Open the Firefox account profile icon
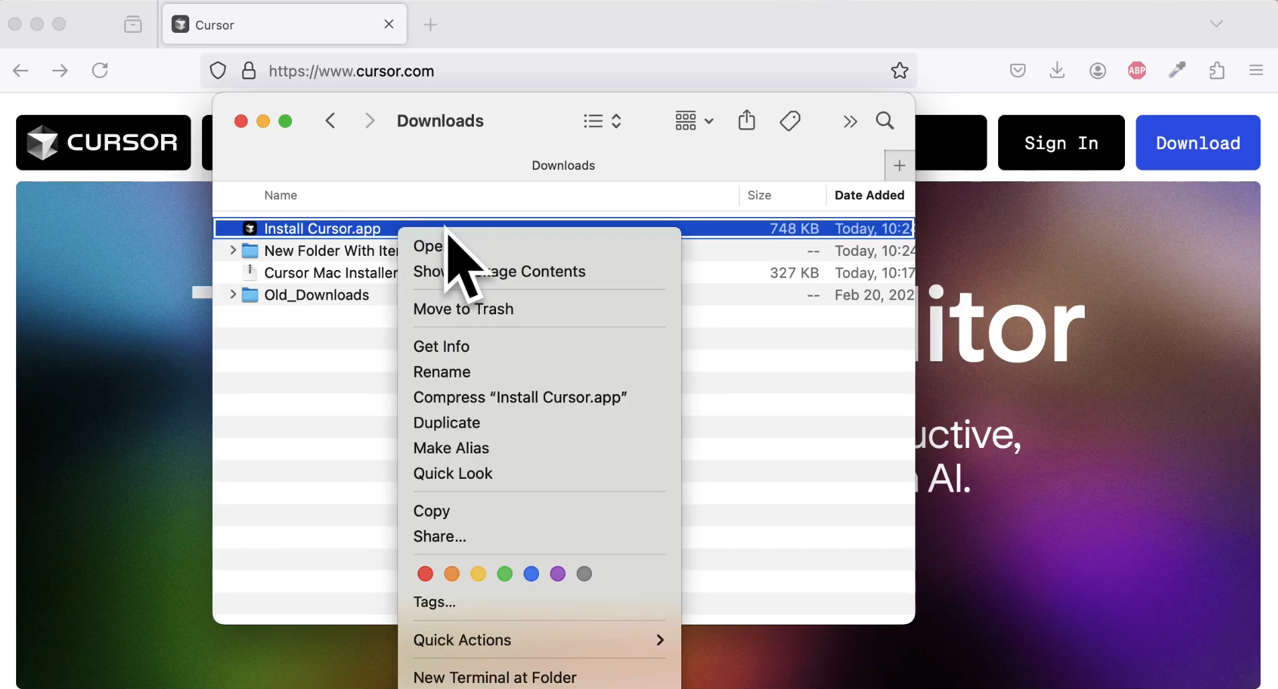 point(1097,71)
